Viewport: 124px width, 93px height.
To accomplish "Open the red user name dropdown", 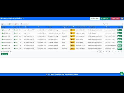I will pos(115,18).
